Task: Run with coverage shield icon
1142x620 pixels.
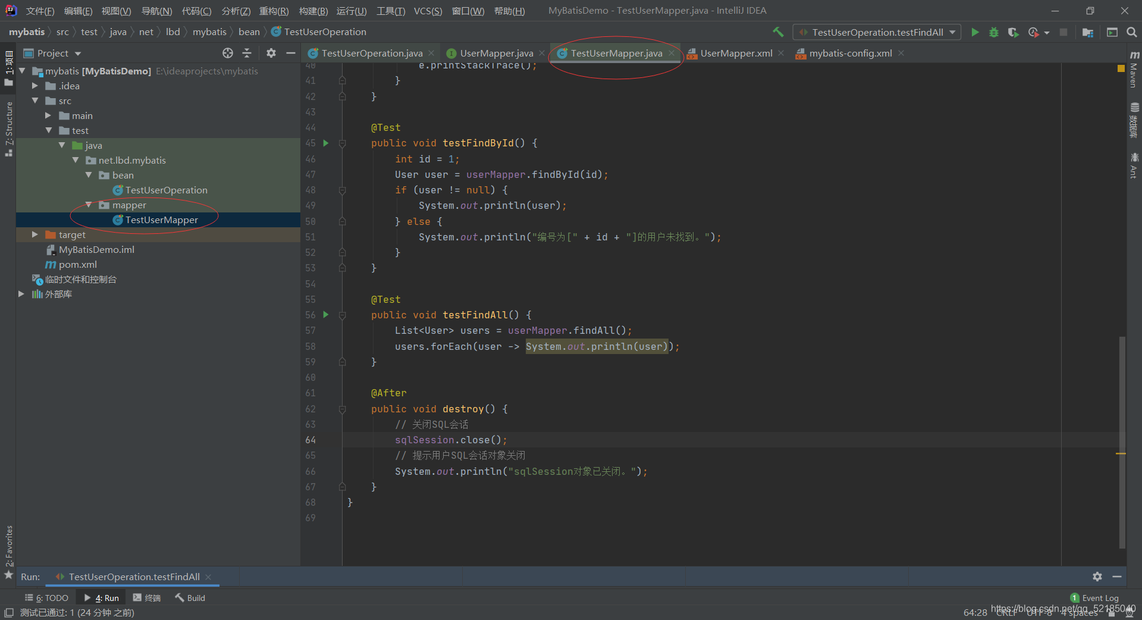Action: click(x=1014, y=32)
